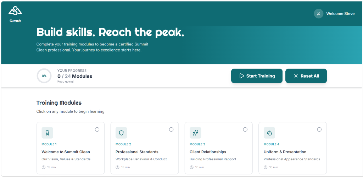363x177 pixels.
Task: Click the MODULE 3 label
Action: click(x=197, y=144)
